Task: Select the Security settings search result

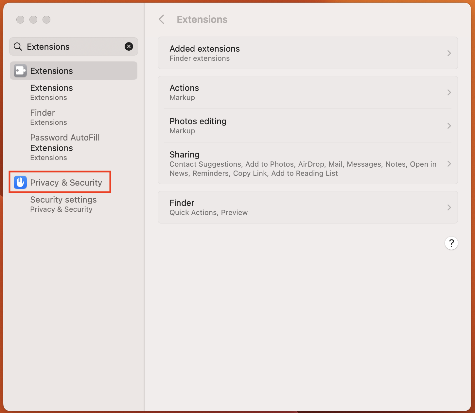Action: coord(63,204)
